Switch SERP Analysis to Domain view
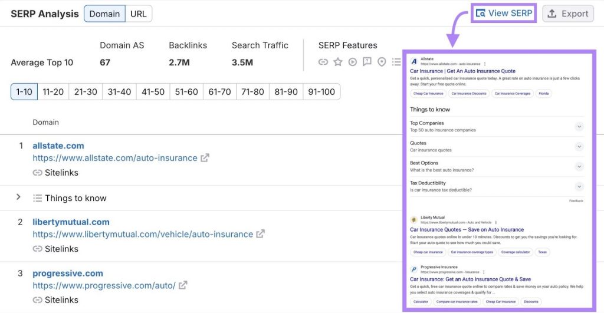604x313 pixels. pyautogui.click(x=104, y=14)
